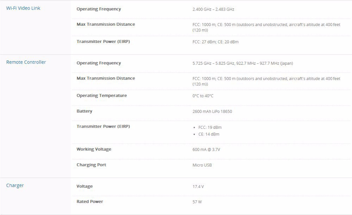Click Operating Frequency label under Remote Controller
Screen dimensions: 352x215
pos(99,63)
